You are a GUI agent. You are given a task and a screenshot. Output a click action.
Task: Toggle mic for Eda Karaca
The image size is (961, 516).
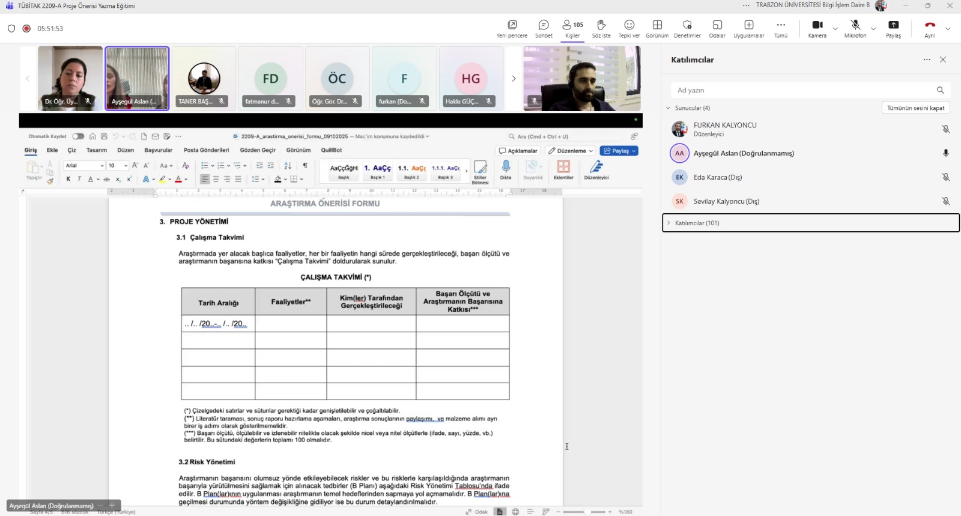945,177
